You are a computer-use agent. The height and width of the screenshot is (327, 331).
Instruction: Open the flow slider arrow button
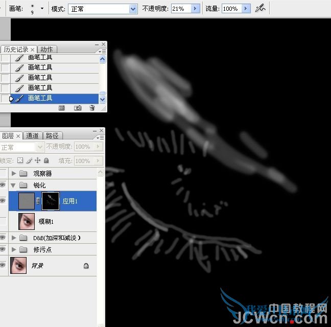pos(246,9)
